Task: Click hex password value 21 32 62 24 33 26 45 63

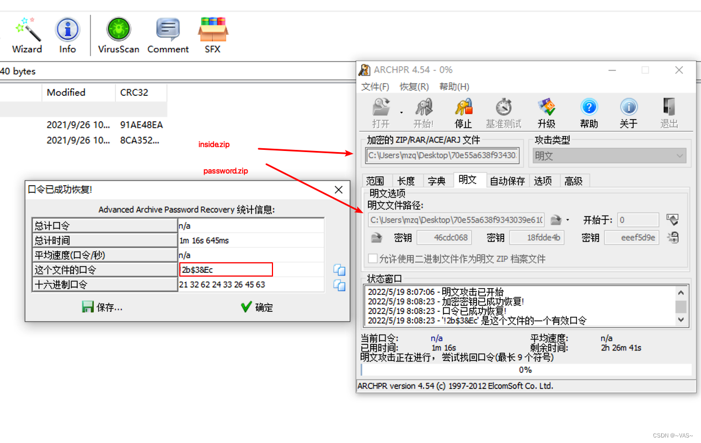Action: coord(222,285)
